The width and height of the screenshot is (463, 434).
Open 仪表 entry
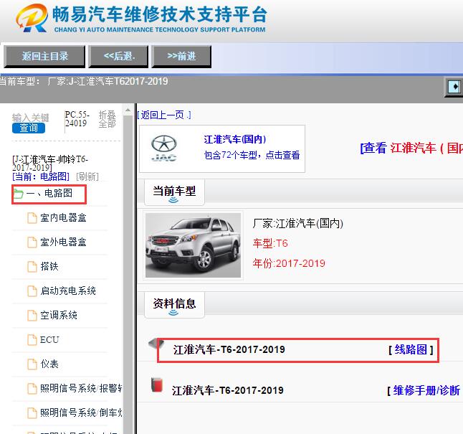click(x=49, y=364)
